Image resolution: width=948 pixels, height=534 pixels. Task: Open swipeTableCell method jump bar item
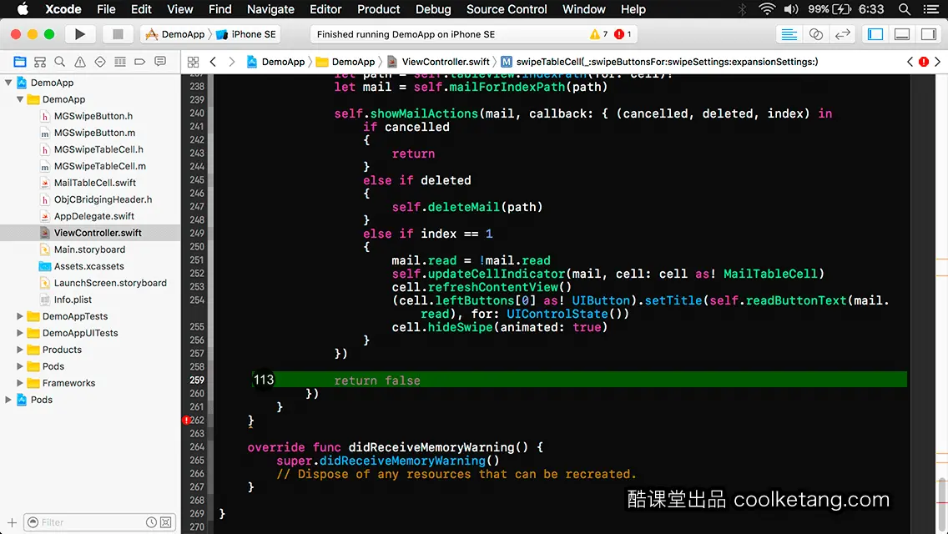click(659, 62)
